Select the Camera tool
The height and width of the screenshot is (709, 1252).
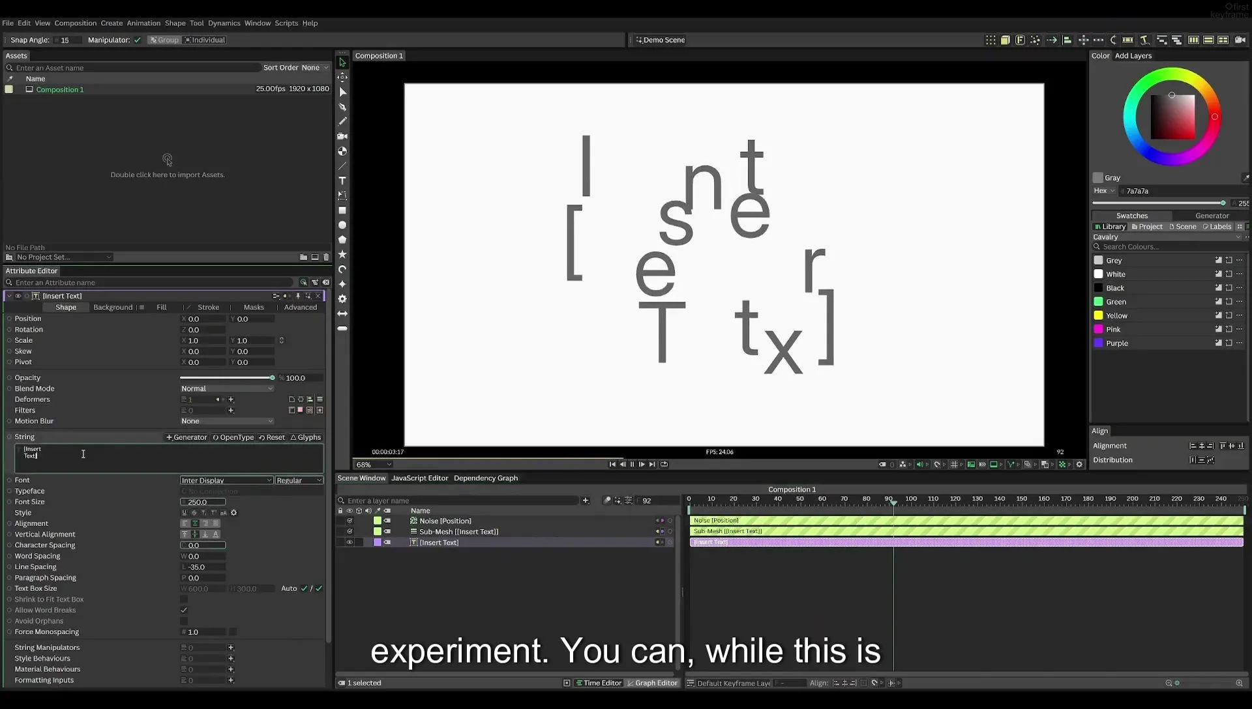tap(342, 136)
